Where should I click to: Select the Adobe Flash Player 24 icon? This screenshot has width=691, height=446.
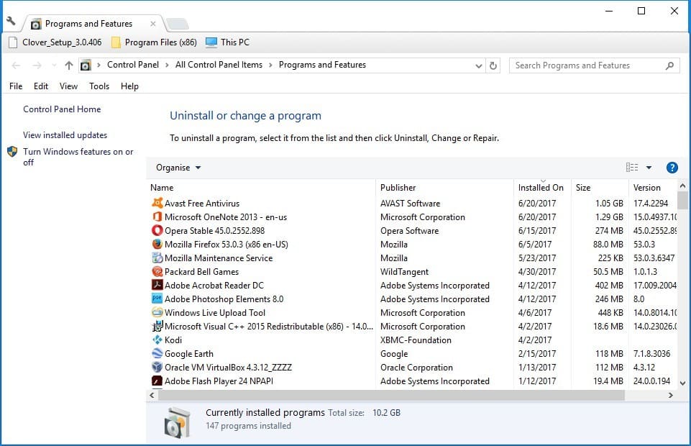click(157, 381)
